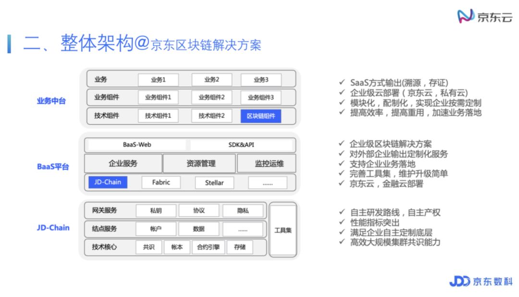This screenshot has width=519, height=297.
Task: Click the 结点服务 row label
Action: point(105,228)
